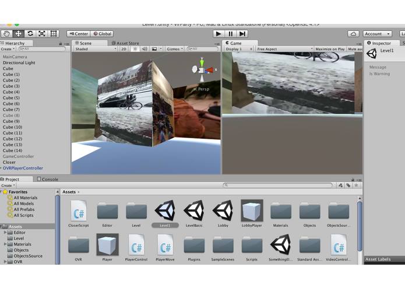405x288 pixels.
Task: Toggle scene lighting sun icon
Action: click(135, 49)
